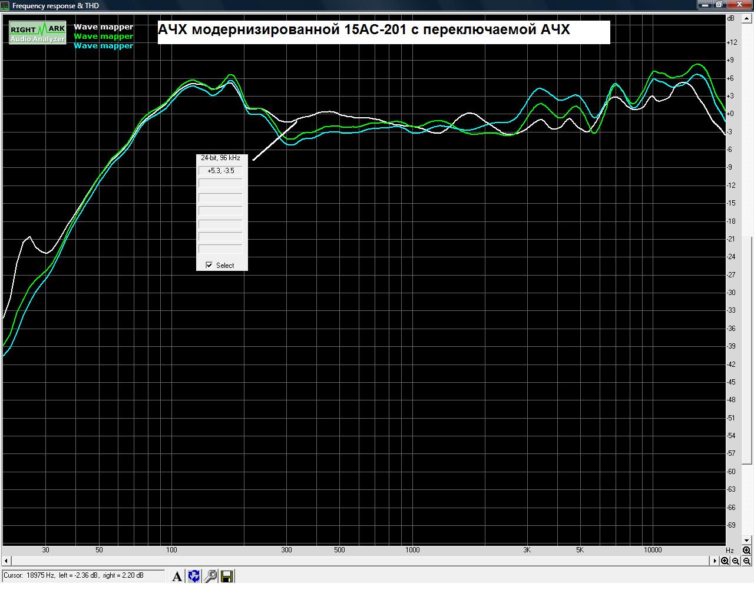Click the '24-bit, 96 kHz' label

click(x=220, y=158)
